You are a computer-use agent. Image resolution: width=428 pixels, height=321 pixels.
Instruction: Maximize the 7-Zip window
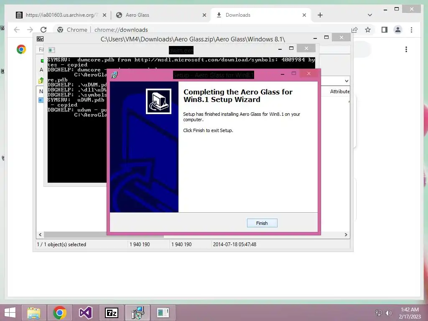pyautogui.click(x=326, y=37)
